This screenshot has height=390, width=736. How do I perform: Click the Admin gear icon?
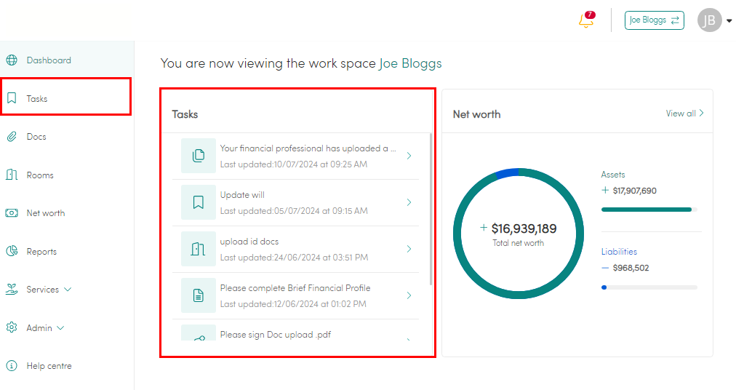(x=12, y=327)
